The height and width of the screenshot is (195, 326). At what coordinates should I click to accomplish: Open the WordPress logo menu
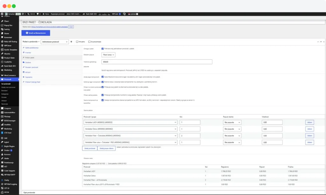(2, 14)
